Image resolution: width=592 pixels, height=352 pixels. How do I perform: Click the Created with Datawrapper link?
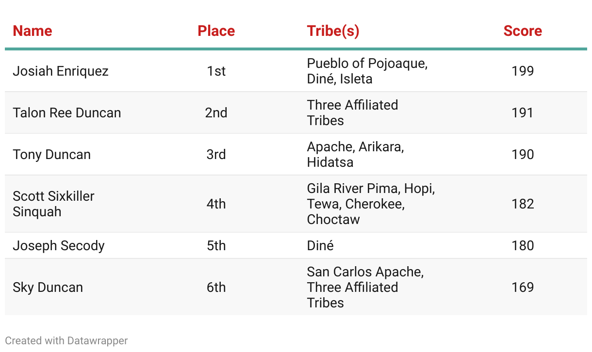tap(66, 341)
